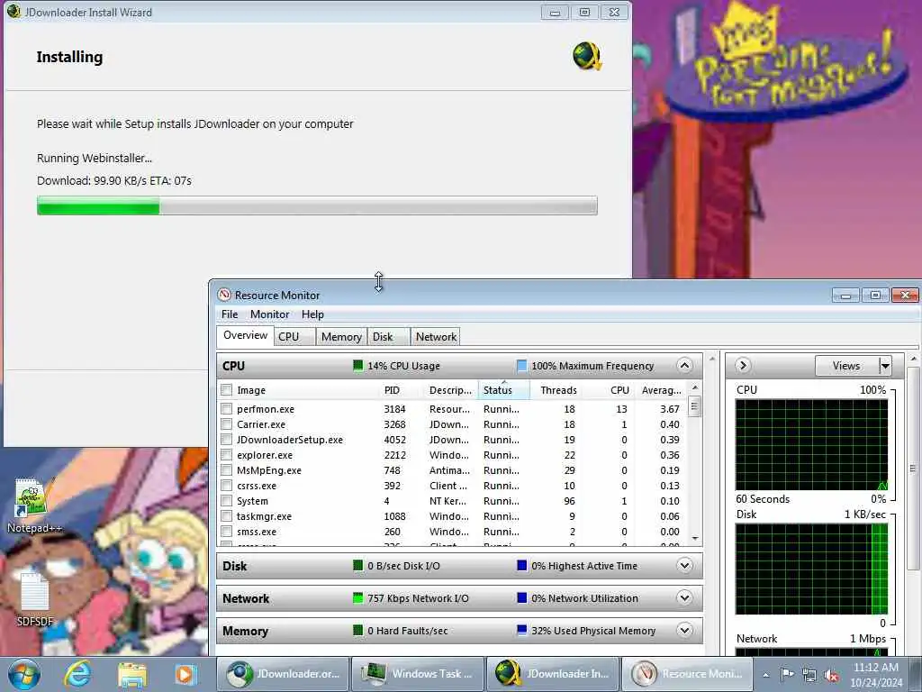Click the JDownloader Install Wizard title icon
Image resolution: width=922 pixels, height=692 pixels.
pos(14,12)
